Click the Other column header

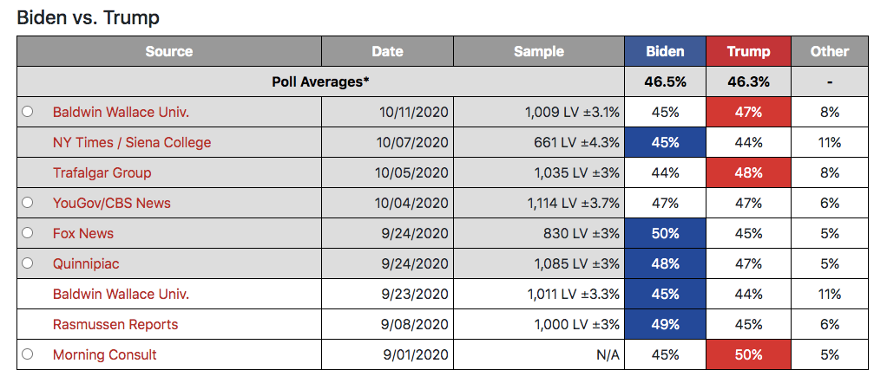tap(830, 51)
